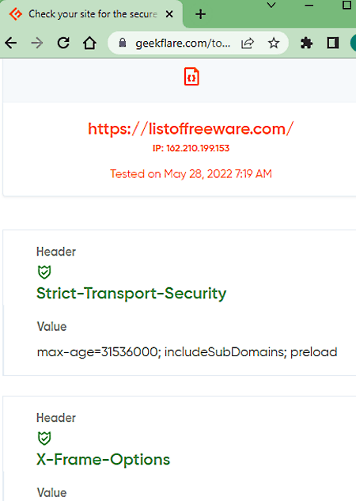Screen dimensions: 356x501
Task: Click the X-Frame-Options header title
Action: coord(104,460)
